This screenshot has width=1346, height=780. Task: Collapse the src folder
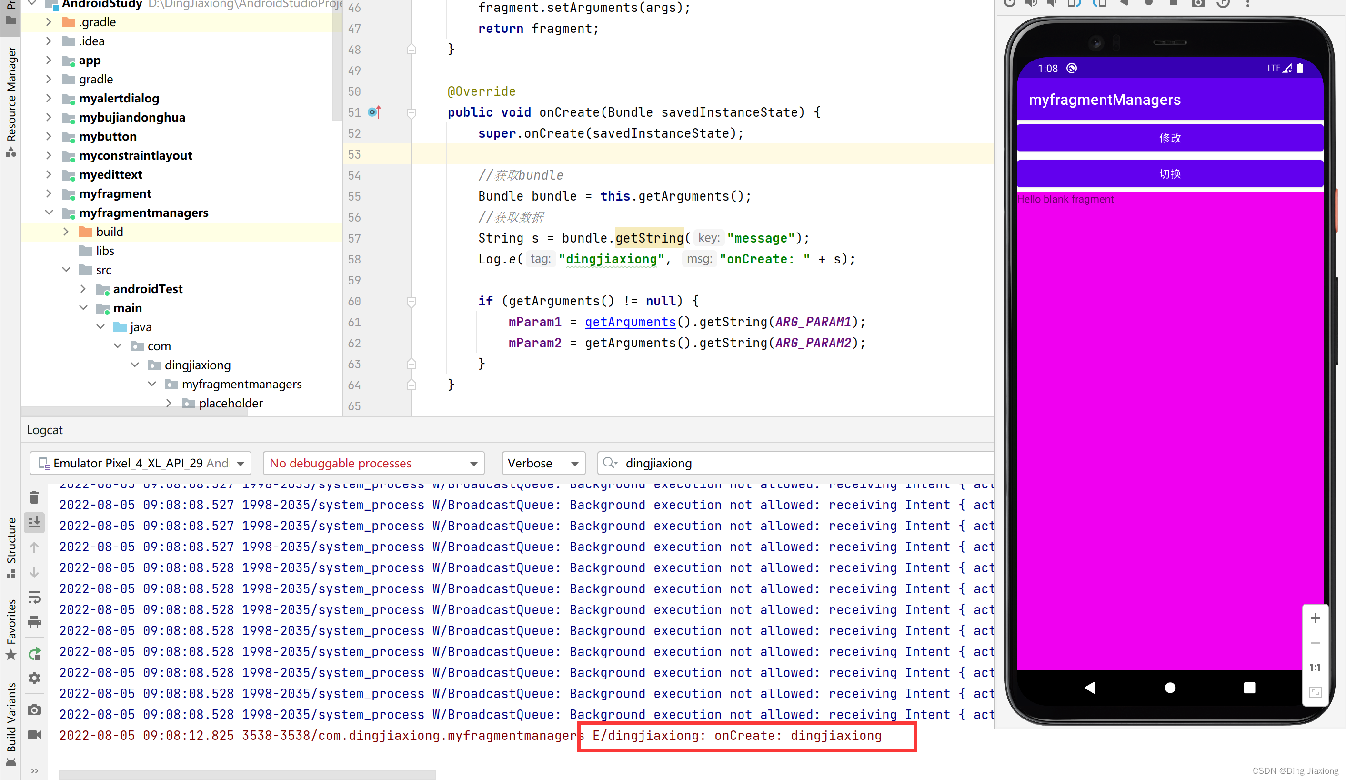(66, 270)
